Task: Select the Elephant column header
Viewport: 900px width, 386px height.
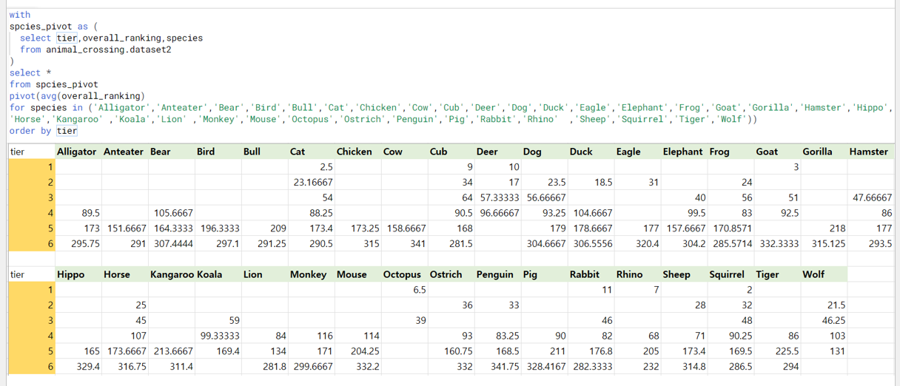Action: (x=682, y=152)
